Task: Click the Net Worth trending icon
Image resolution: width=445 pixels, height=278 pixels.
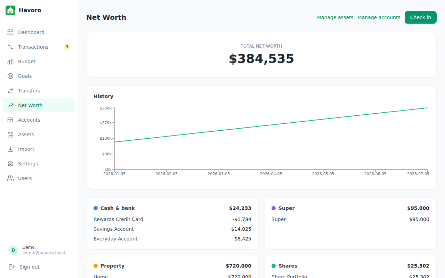Action: 10,105
